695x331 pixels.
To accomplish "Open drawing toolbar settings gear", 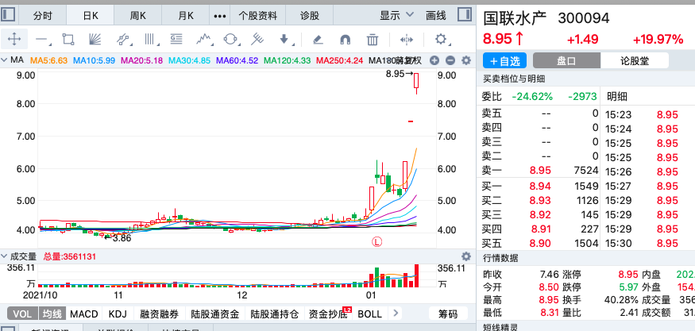I will click(x=441, y=40).
